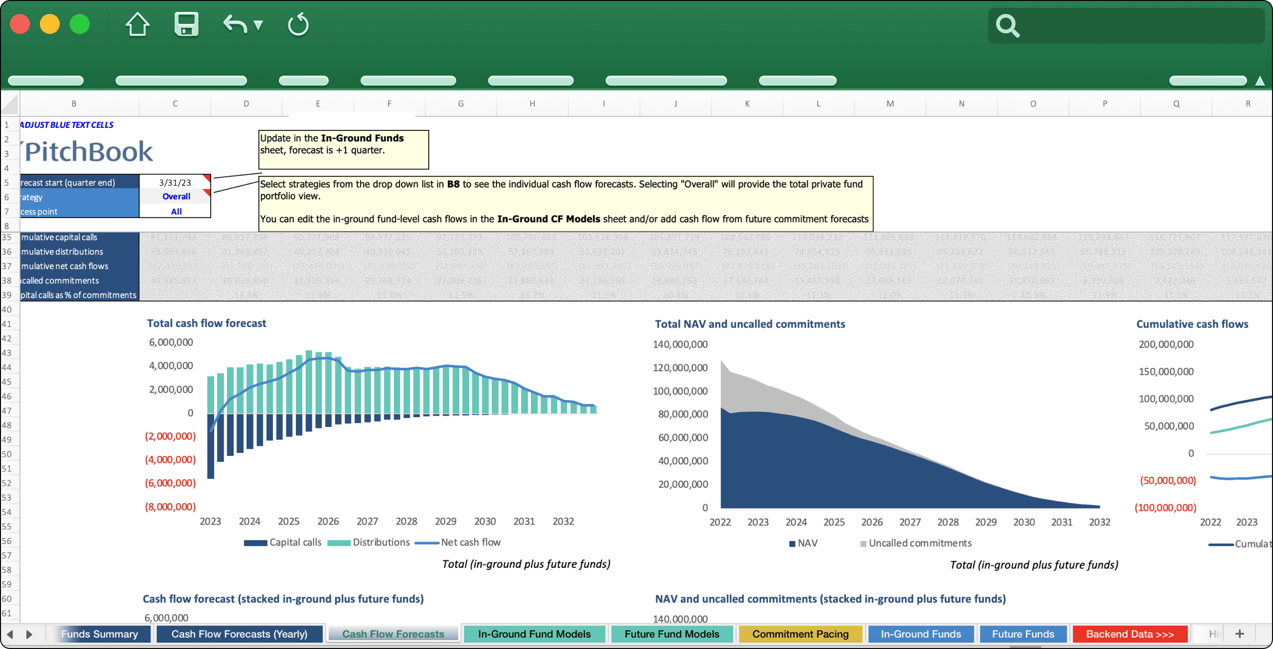Open the Undo history dropdown arrow
The image size is (1273, 649).
pos(258,25)
